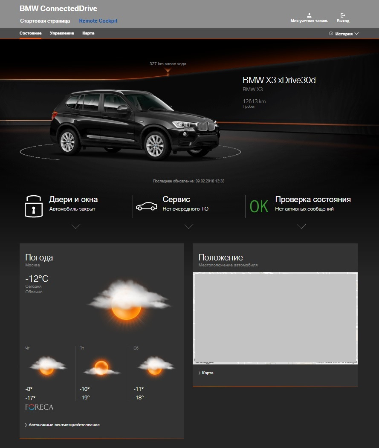Click the vehicle location map

(275, 318)
